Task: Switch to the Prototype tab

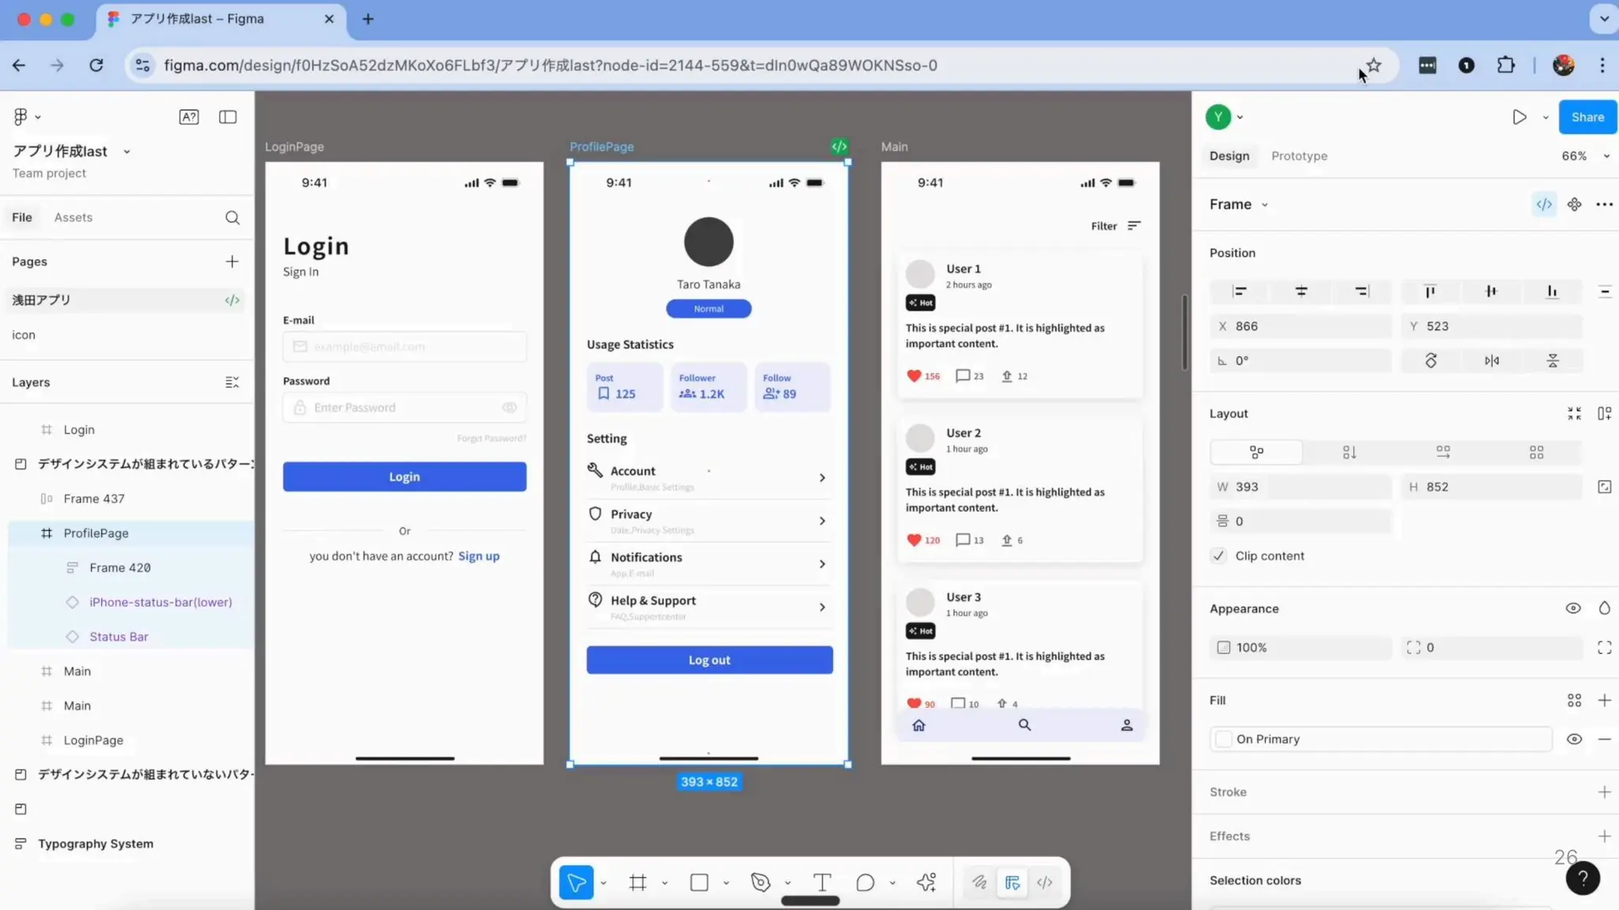Action: 1299,156
